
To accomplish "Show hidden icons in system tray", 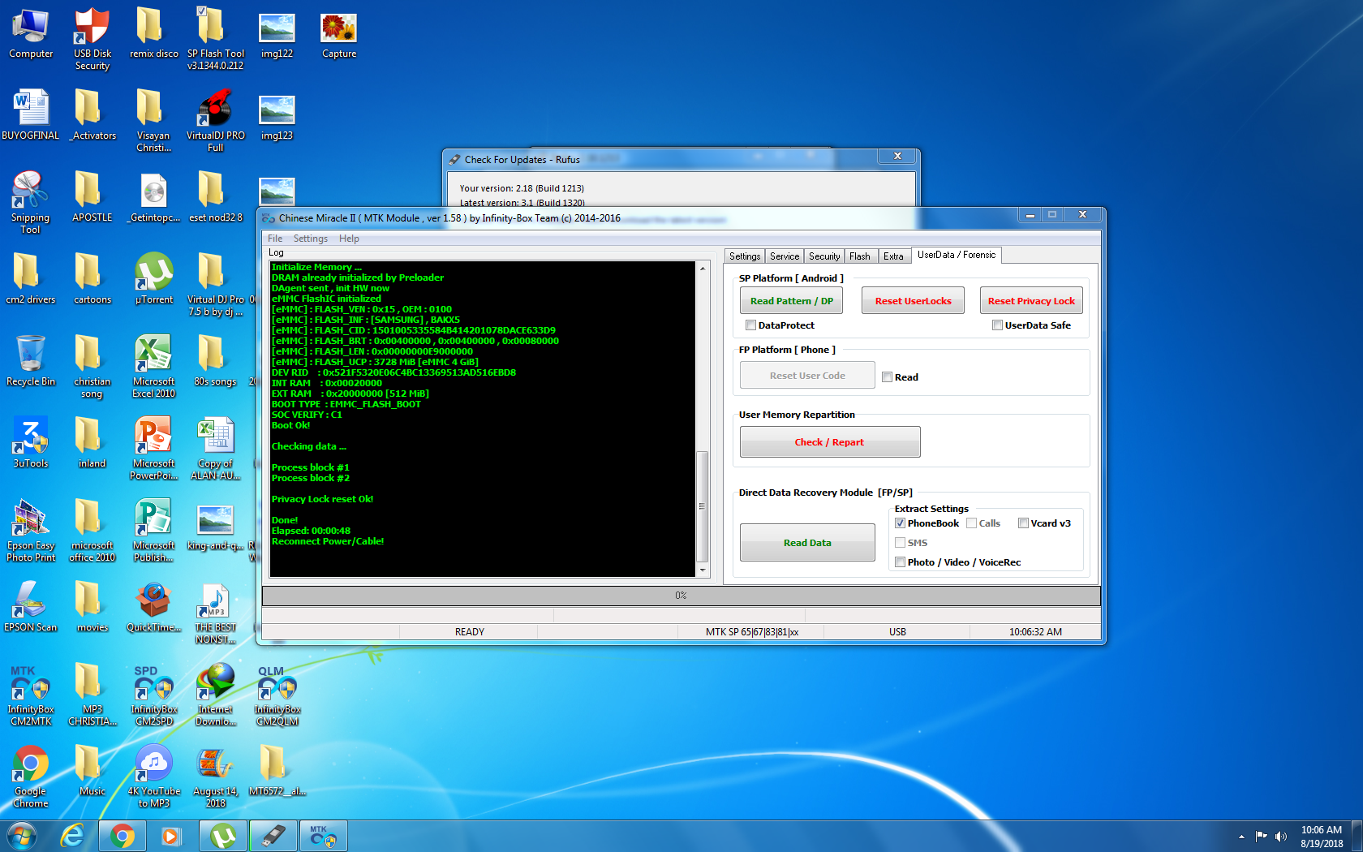I will pos(1241,836).
